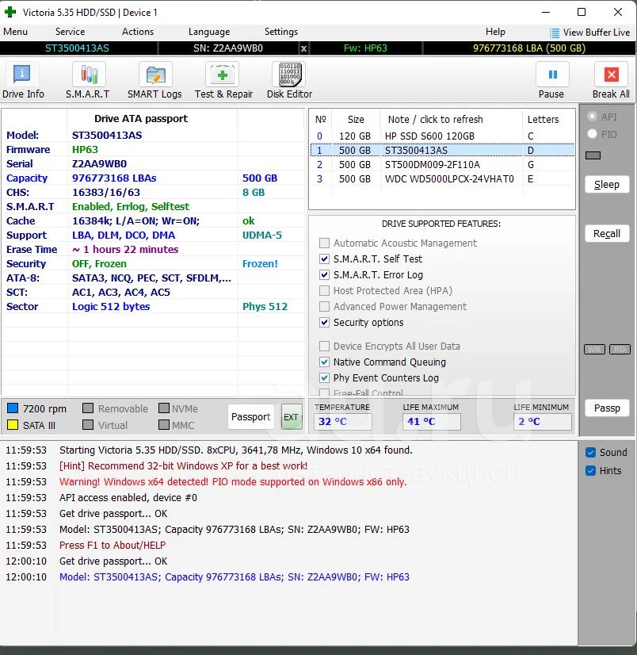
Task: Click the yellow SATA III color box
Action: (x=13, y=425)
